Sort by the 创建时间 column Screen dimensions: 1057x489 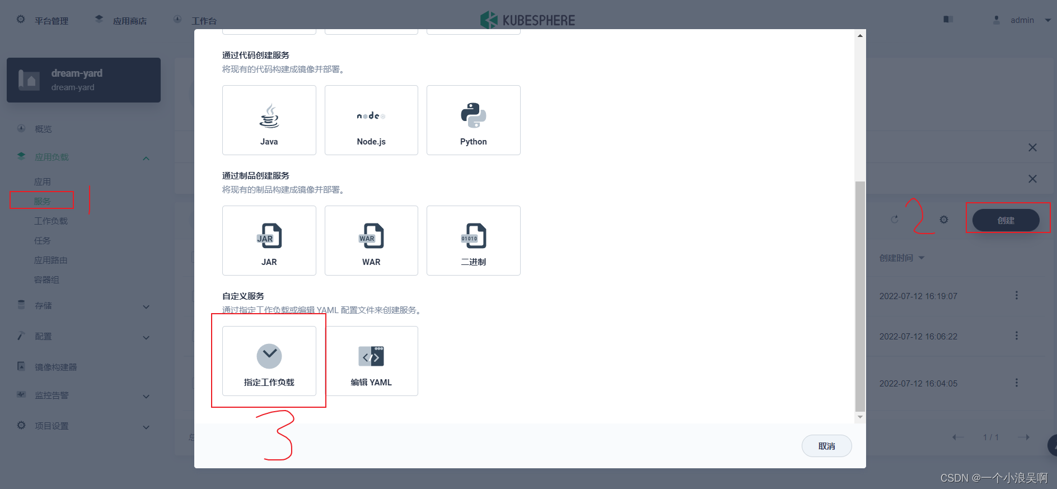tap(902, 258)
